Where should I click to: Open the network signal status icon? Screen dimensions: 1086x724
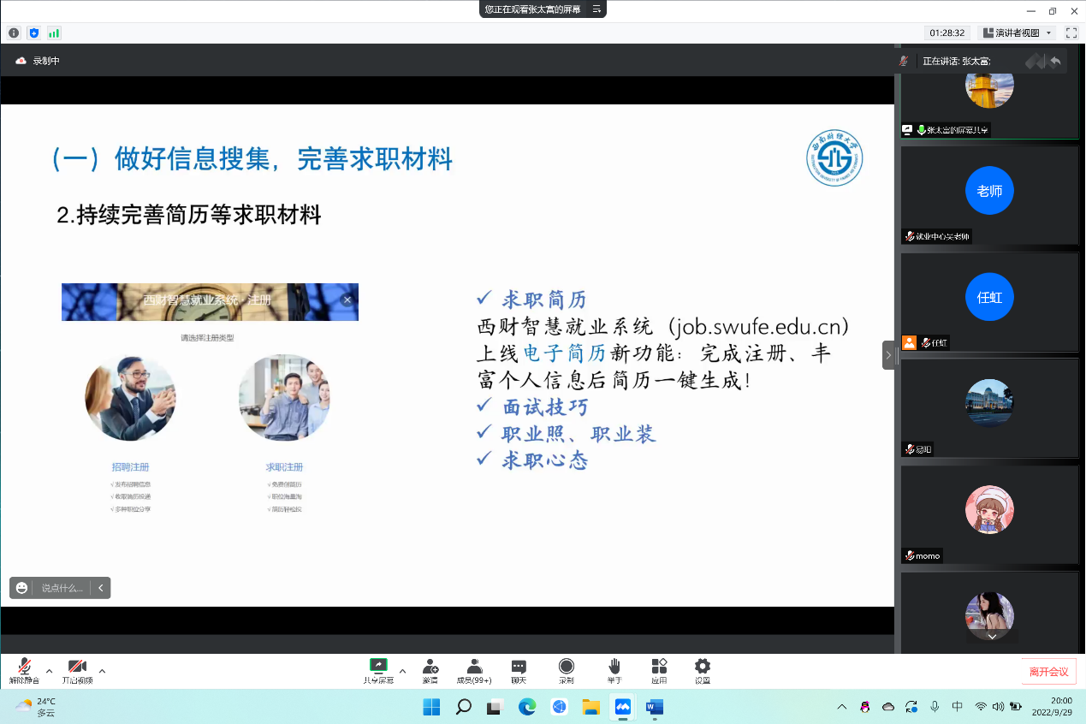click(54, 33)
